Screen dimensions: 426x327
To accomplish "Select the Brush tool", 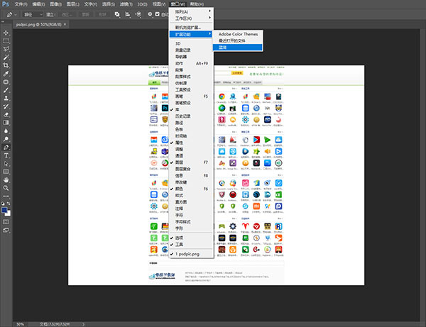I will [6, 90].
